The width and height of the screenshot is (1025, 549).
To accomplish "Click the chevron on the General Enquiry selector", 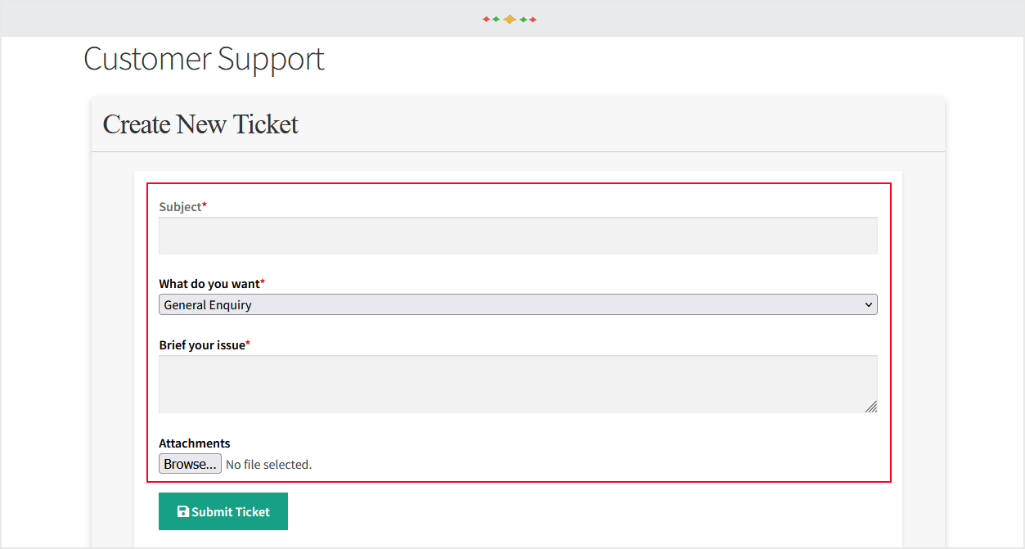I will pos(869,304).
